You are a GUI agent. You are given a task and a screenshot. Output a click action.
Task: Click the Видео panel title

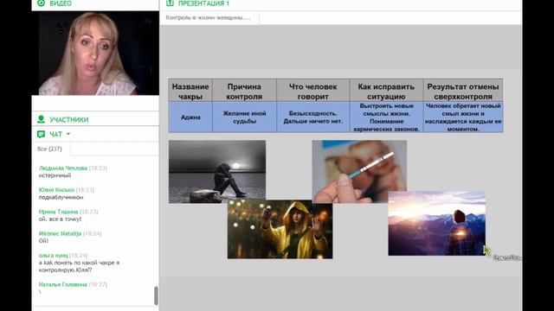(x=61, y=3)
